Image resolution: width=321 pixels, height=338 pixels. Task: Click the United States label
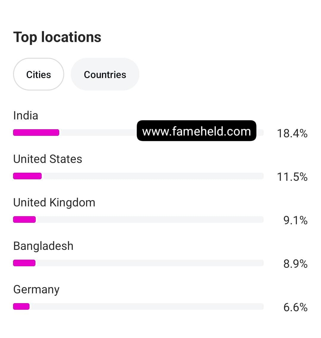point(48,159)
